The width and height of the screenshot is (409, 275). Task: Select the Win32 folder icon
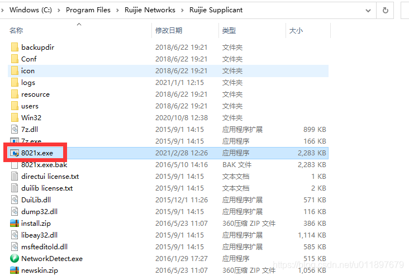(15, 118)
